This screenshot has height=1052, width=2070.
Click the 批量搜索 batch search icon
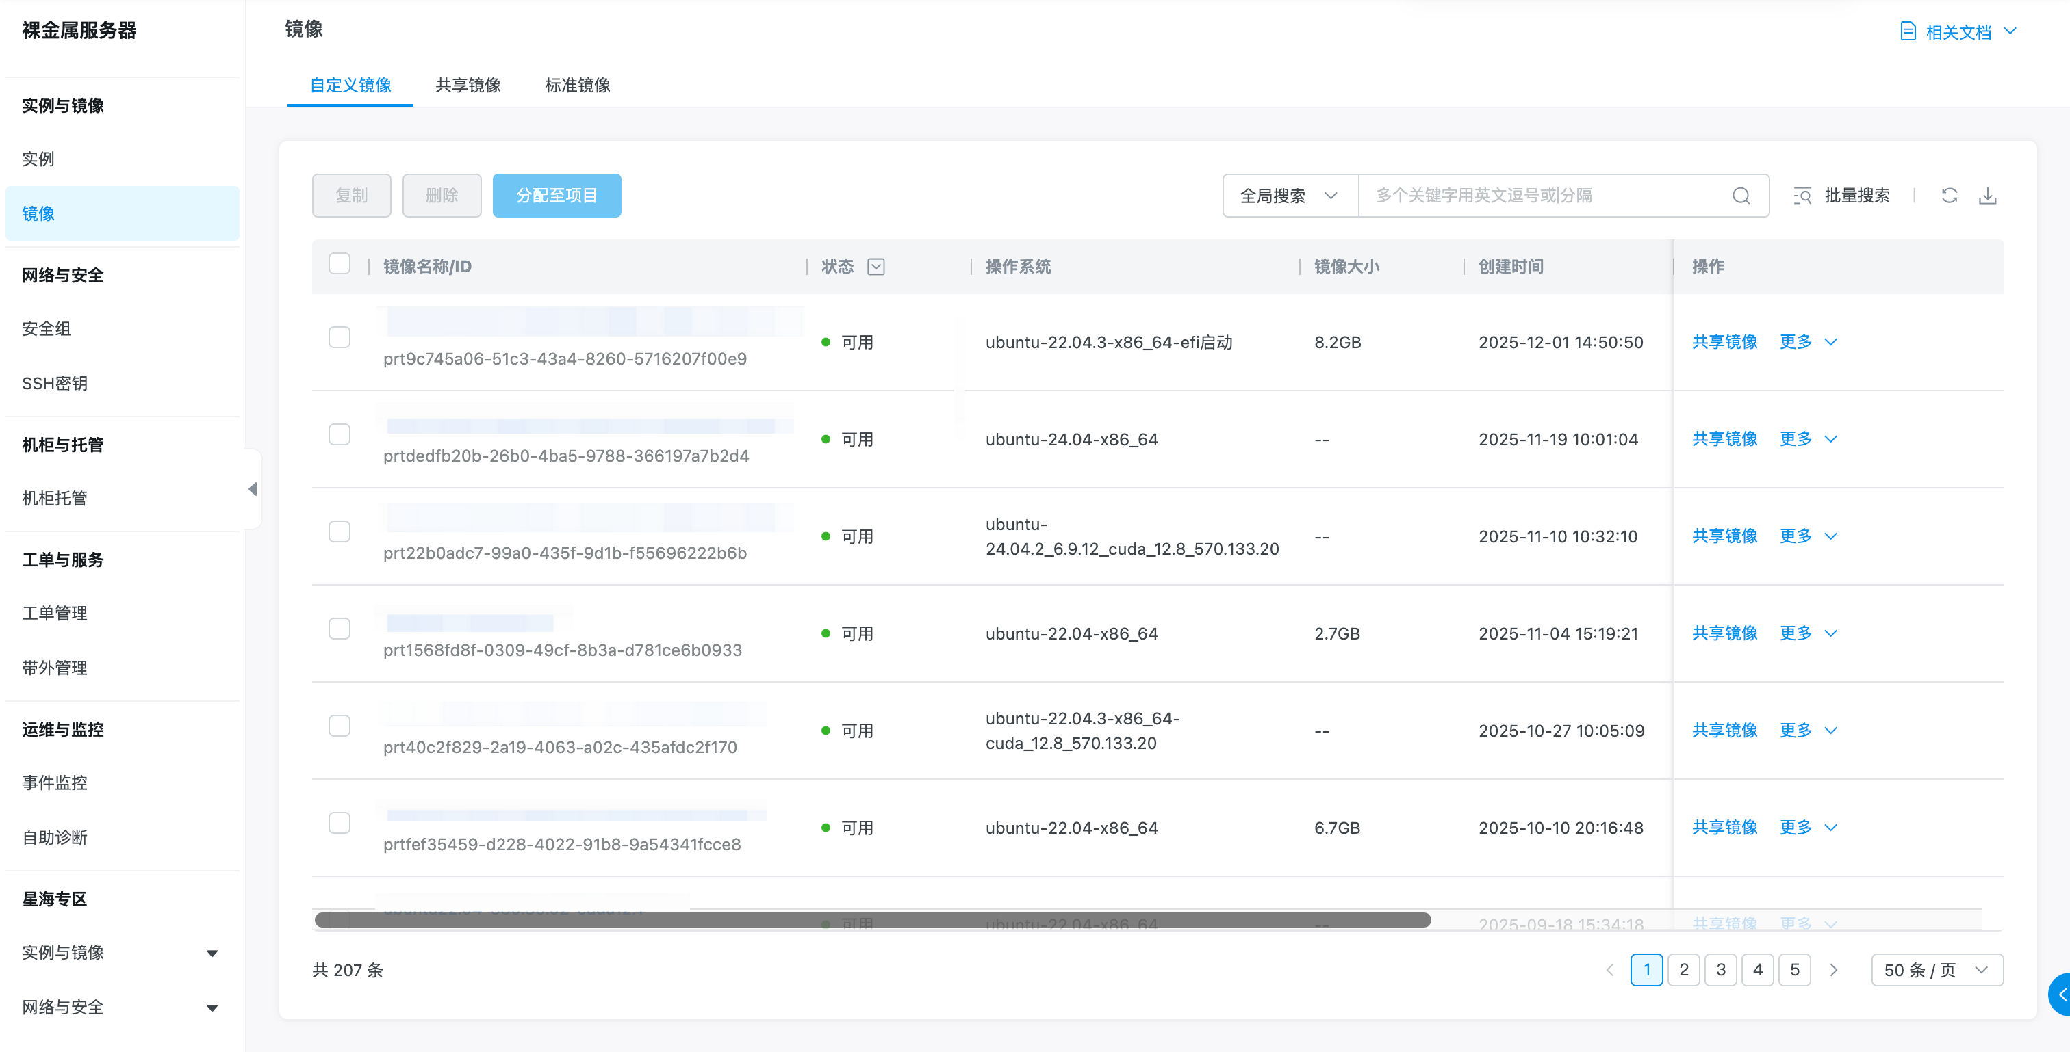pos(1802,196)
